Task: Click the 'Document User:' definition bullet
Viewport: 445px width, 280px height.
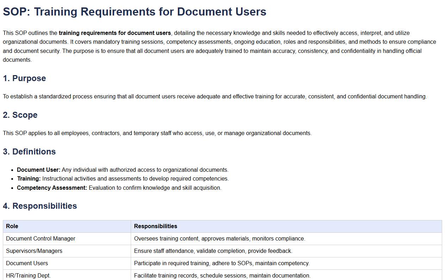Action: coord(123,170)
